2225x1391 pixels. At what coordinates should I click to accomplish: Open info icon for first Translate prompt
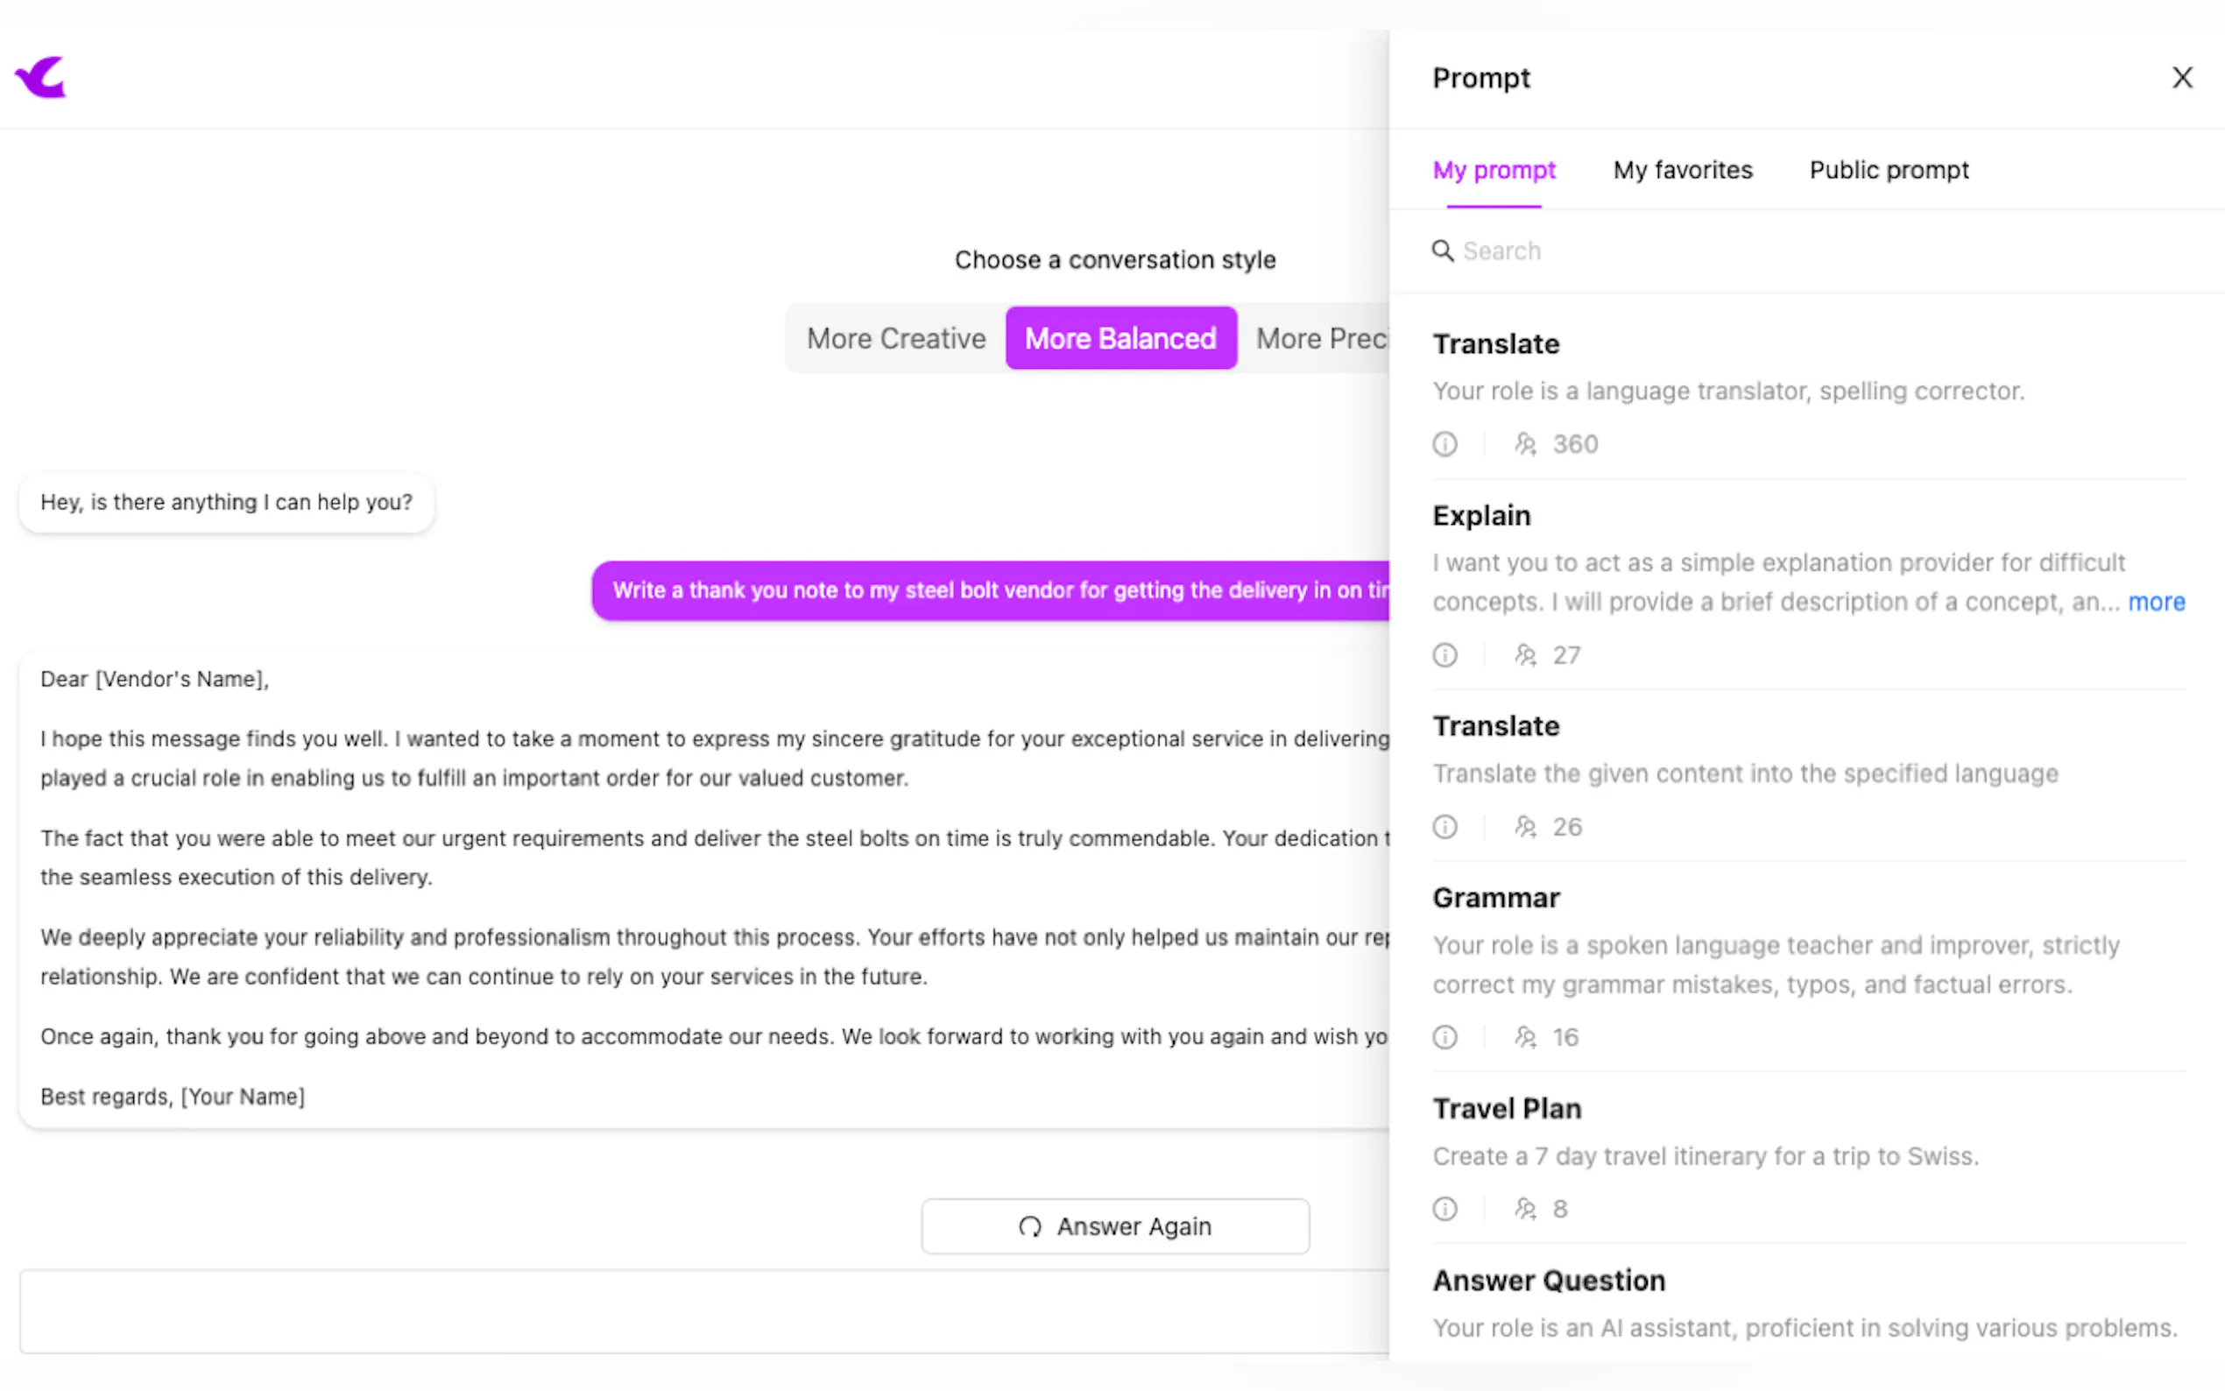click(1444, 444)
